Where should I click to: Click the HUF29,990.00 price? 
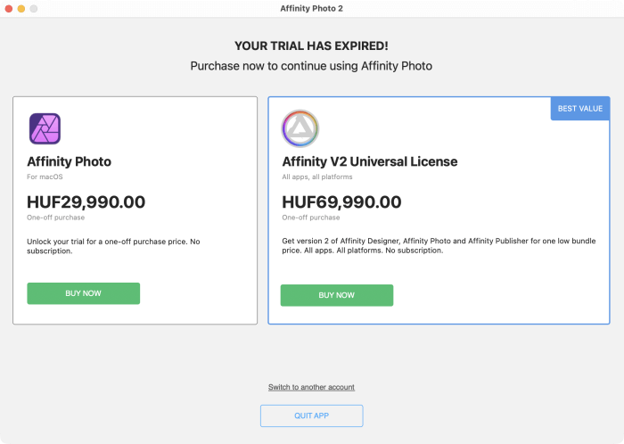(x=86, y=201)
